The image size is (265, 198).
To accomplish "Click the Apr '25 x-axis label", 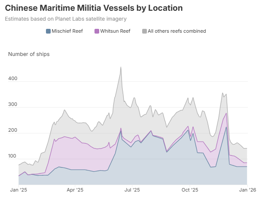I will [75, 189].
